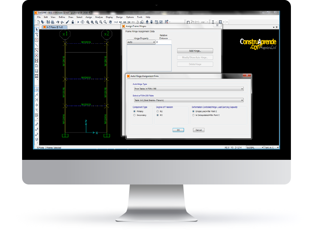Click the Save file toolbar icon
The width and height of the screenshot is (313, 239).
48,22
